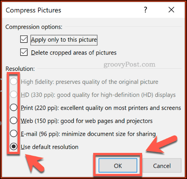Click the 'minimize document size for sharing' text
The image size is (187, 179).
(109, 134)
